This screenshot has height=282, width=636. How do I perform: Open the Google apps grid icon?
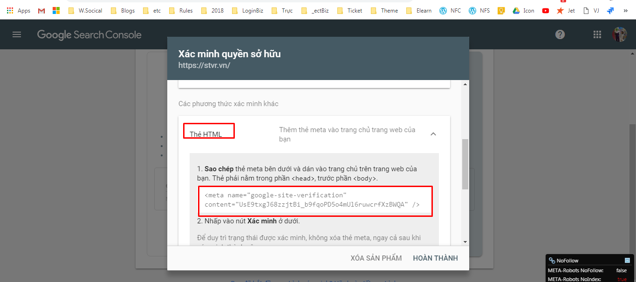(x=597, y=34)
